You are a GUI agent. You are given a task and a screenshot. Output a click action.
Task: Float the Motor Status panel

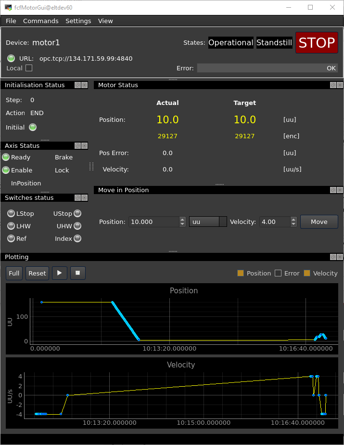pos(333,85)
